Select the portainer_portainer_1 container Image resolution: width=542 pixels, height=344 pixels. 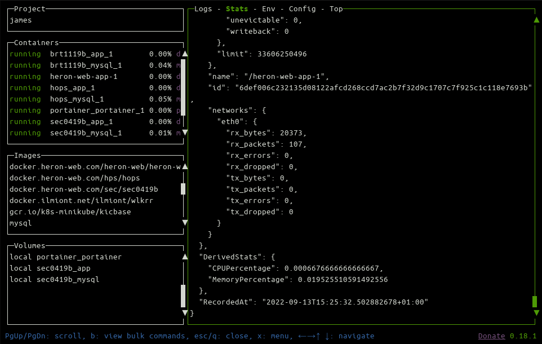click(x=95, y=111)
